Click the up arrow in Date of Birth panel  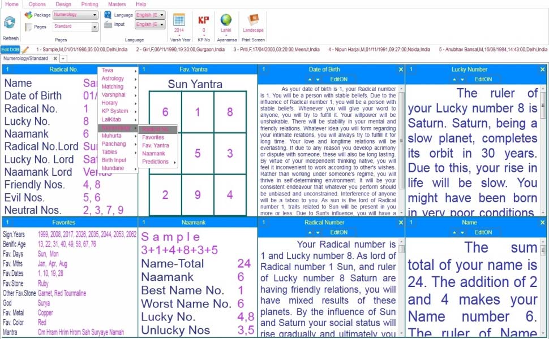coord(310,80)
